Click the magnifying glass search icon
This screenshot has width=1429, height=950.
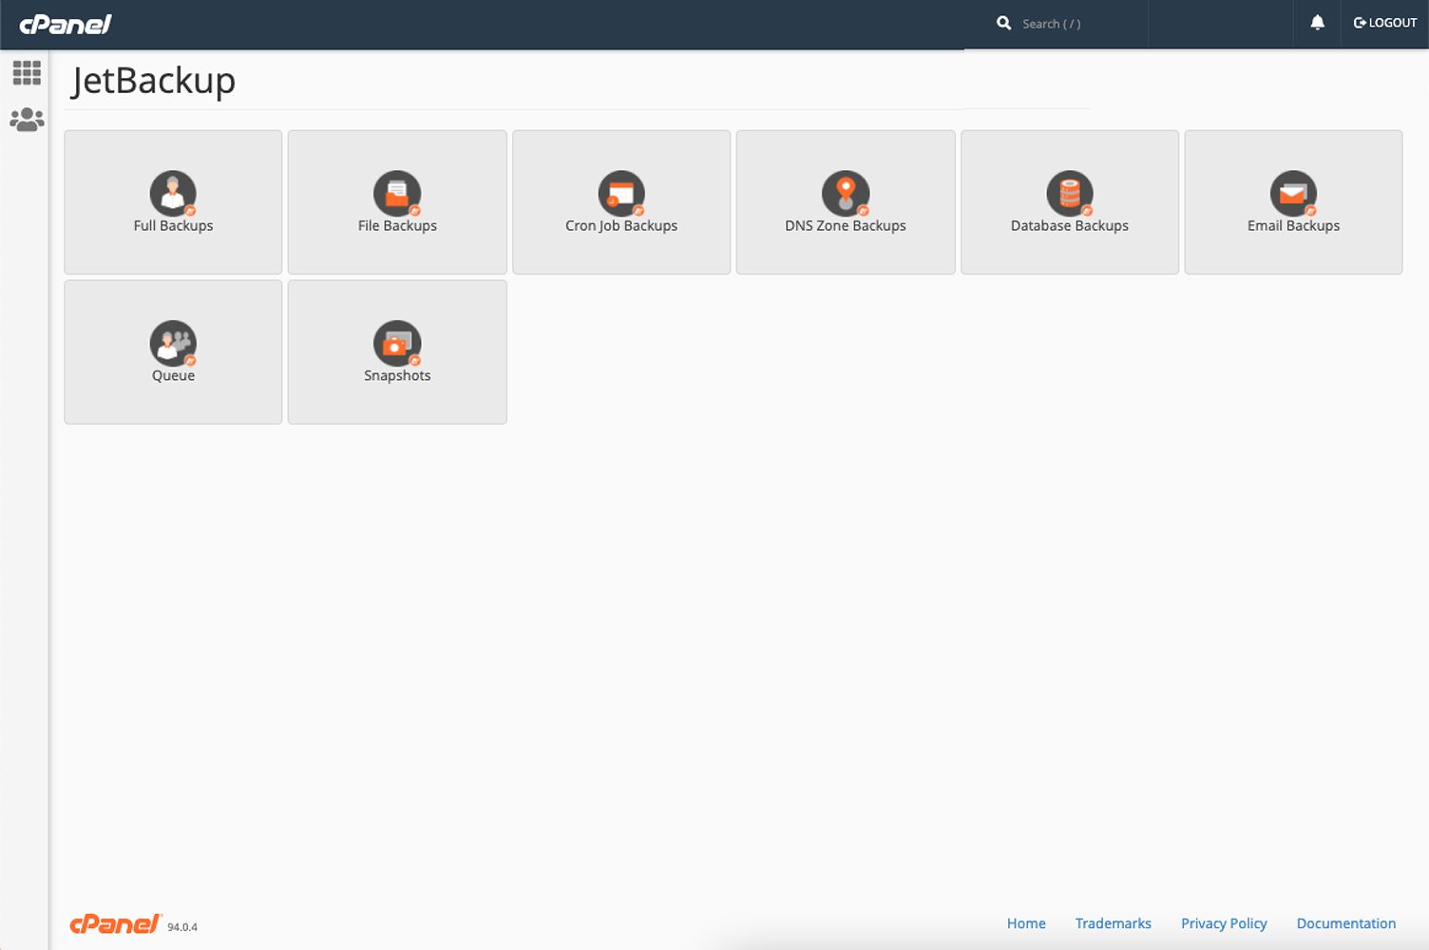pos(1003,23)
